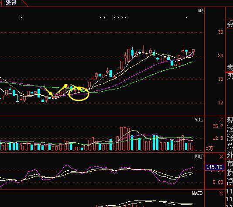The image size is (233, 207).
Task: Select the VOL indicator label
Action: [199, 120]
